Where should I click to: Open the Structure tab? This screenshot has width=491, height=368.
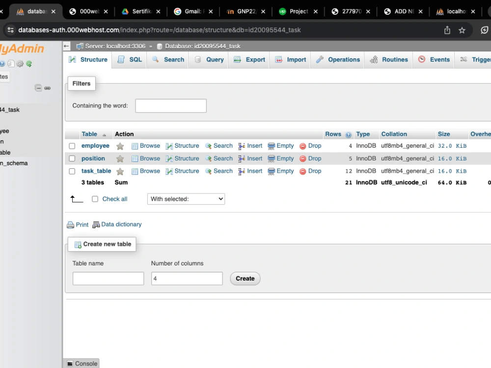coord(88,60)
